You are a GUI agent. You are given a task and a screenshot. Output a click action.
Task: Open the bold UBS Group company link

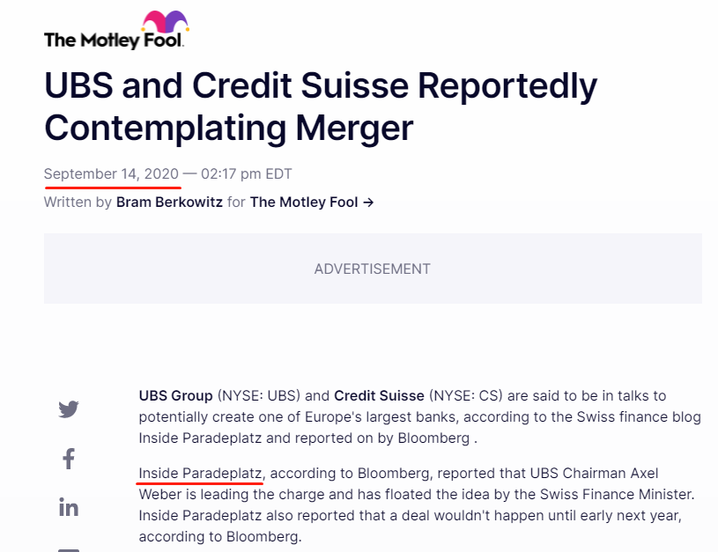coord(176,395)
